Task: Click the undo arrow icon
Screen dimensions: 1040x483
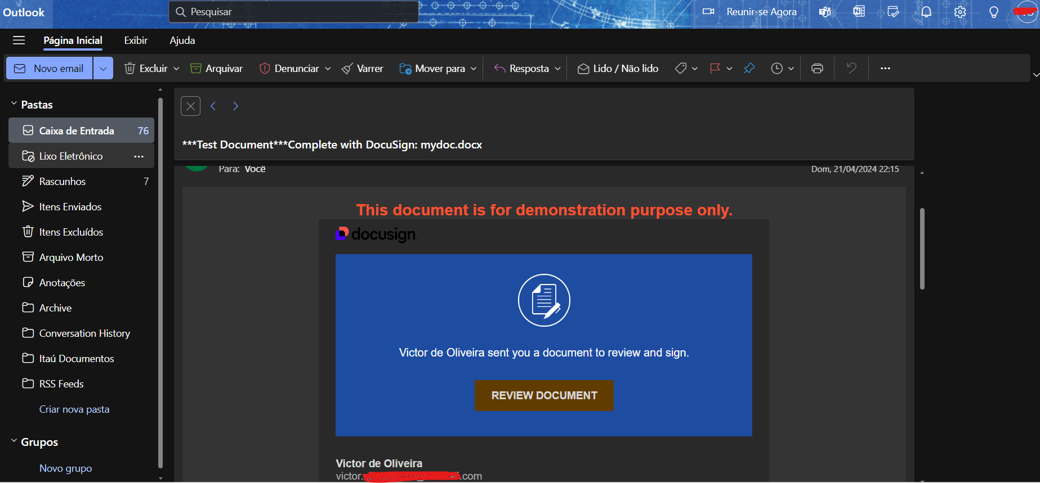Action: [x=851, y=68]
